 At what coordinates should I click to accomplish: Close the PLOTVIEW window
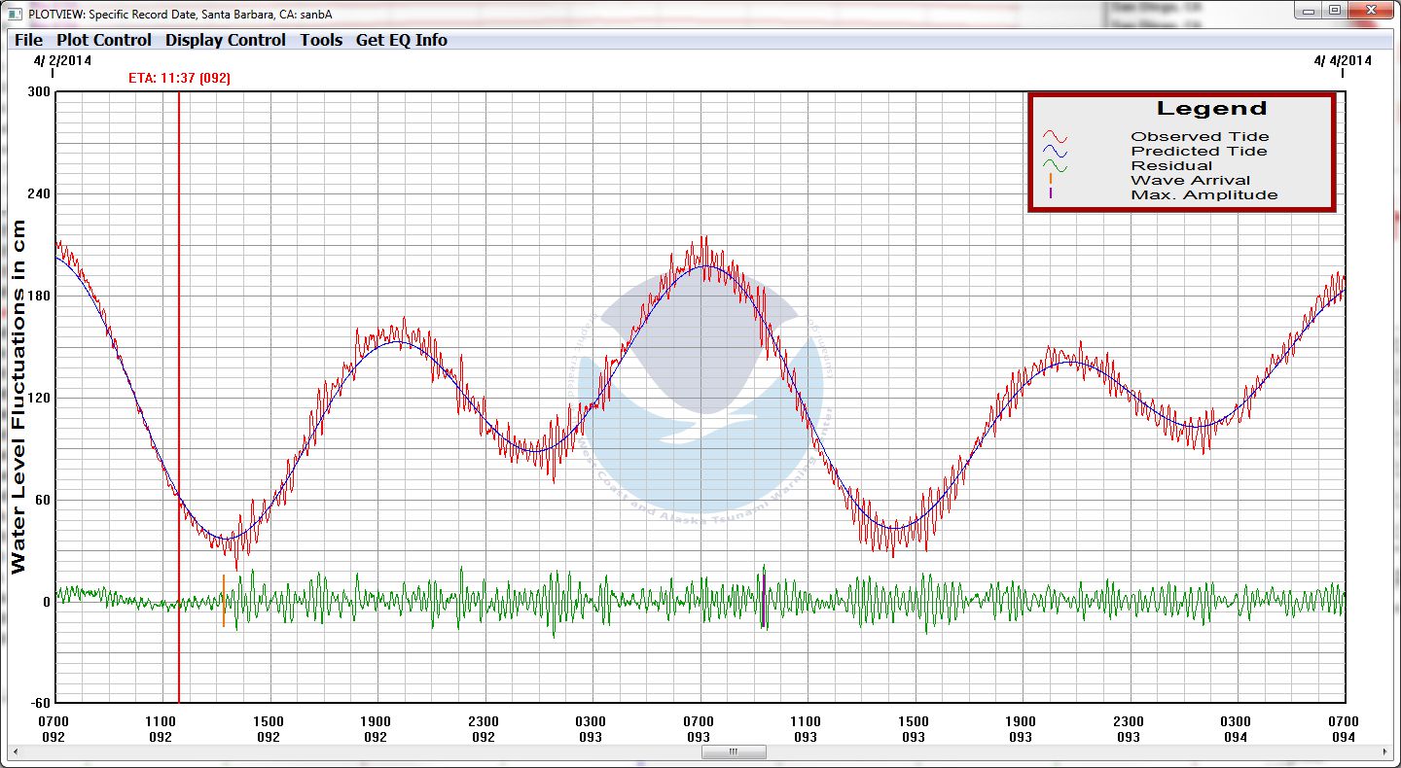(1370, 10)
